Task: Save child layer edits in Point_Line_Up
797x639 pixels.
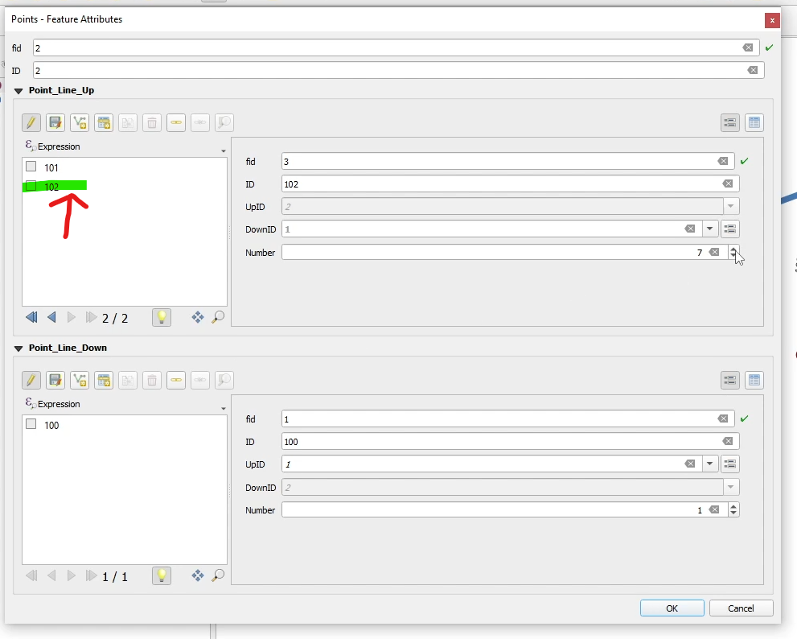Action: coord(55,122)
